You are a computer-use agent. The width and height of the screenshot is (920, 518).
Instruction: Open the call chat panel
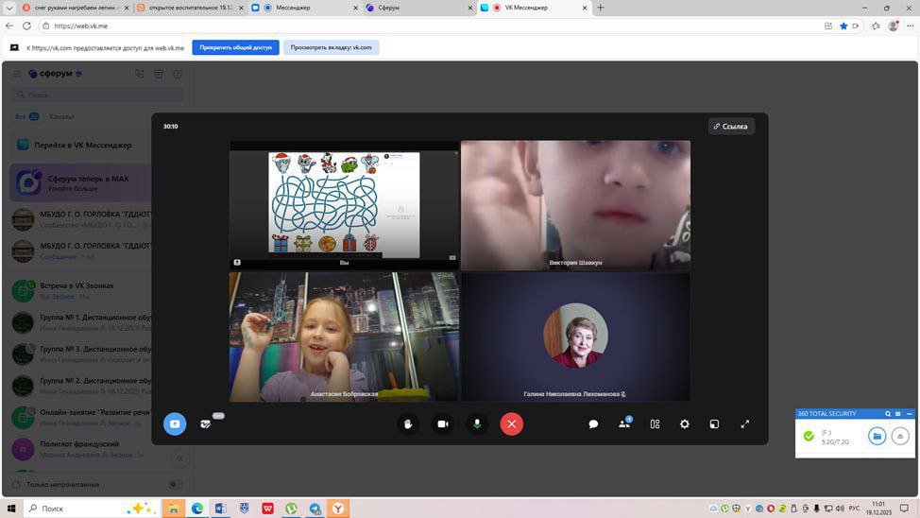pos(593,424)
